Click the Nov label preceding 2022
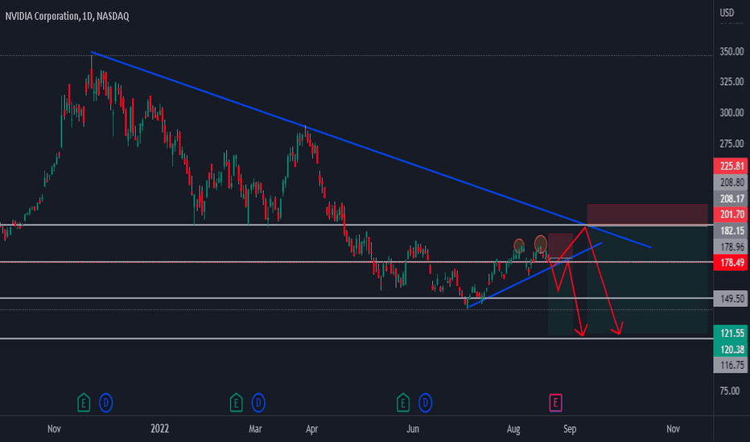The height and width of the screenshot is (442, 750). point(54,429)
